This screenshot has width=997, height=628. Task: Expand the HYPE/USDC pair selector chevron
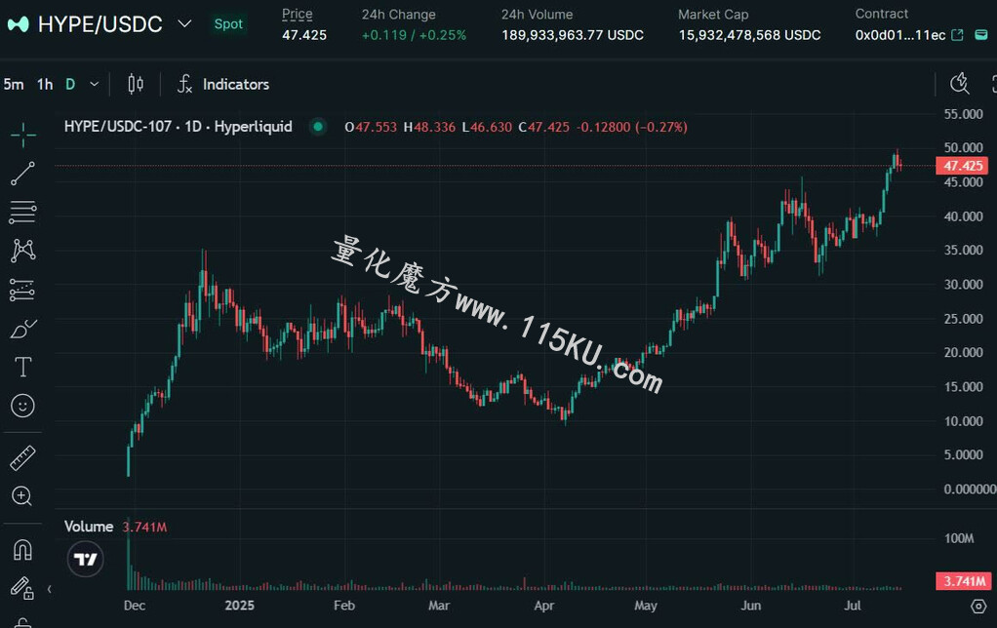184,24
